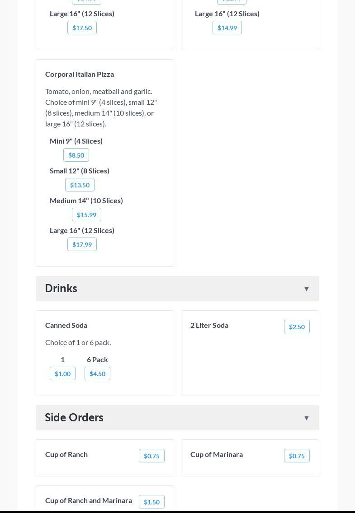Add Corporal Italian Large for $17.99
The image size is (355, 513).
[82, 245]
